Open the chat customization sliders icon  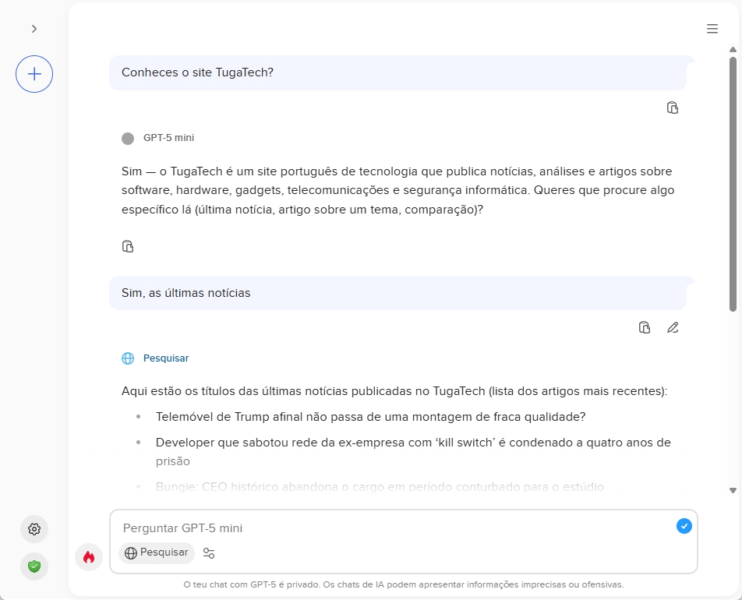pos(209,553)
